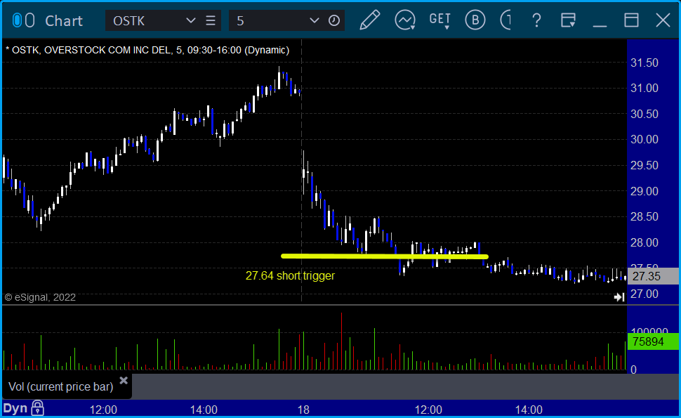
Task: Select the '27.64 short trigger' text annotation
Action: (x=290, y=275)
